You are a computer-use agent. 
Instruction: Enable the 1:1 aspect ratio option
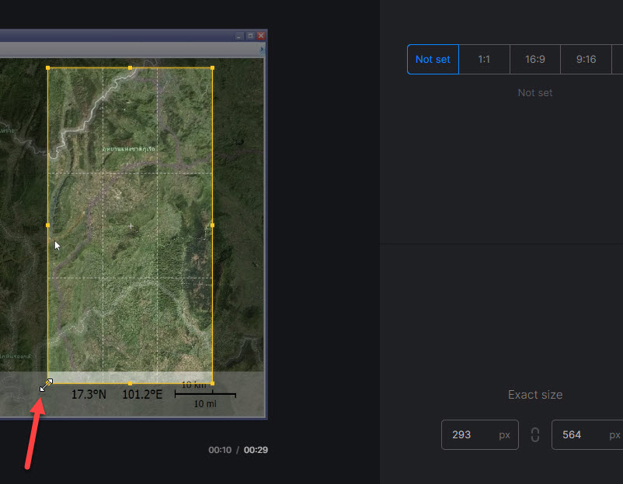[483, 59]
